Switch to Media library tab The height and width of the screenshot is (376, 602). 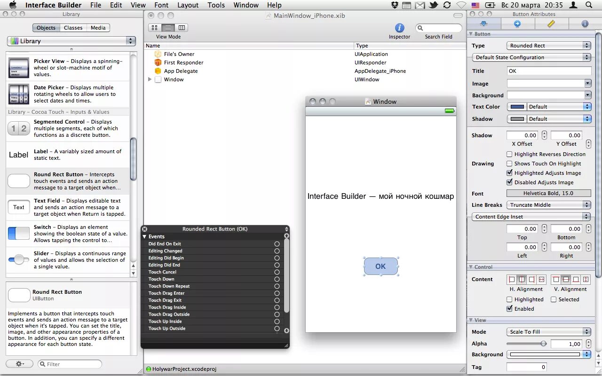pos(98,28)
